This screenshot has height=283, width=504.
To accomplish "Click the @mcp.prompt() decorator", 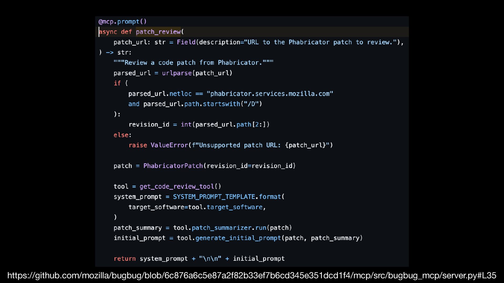I will (122, 21).
